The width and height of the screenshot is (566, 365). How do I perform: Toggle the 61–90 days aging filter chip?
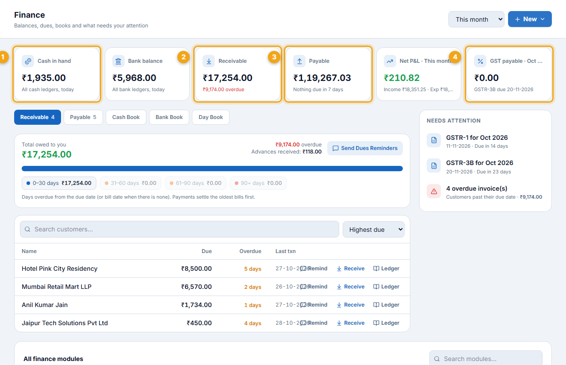click(x=195, y=183)
